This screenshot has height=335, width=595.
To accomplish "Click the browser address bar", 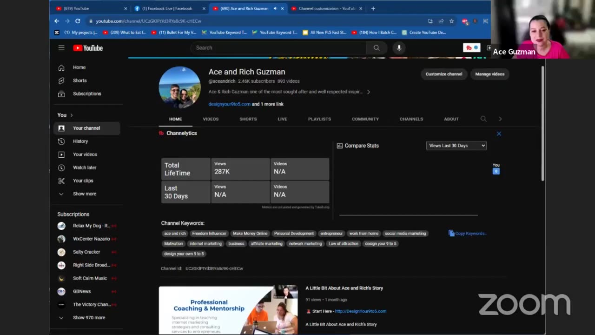I will coord(256,21).
